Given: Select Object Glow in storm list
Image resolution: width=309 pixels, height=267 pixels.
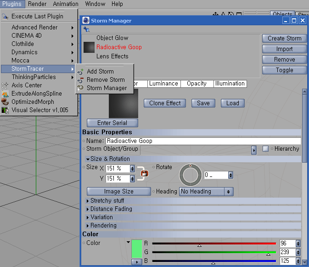Looking at the screenshot, I should 112,38.
